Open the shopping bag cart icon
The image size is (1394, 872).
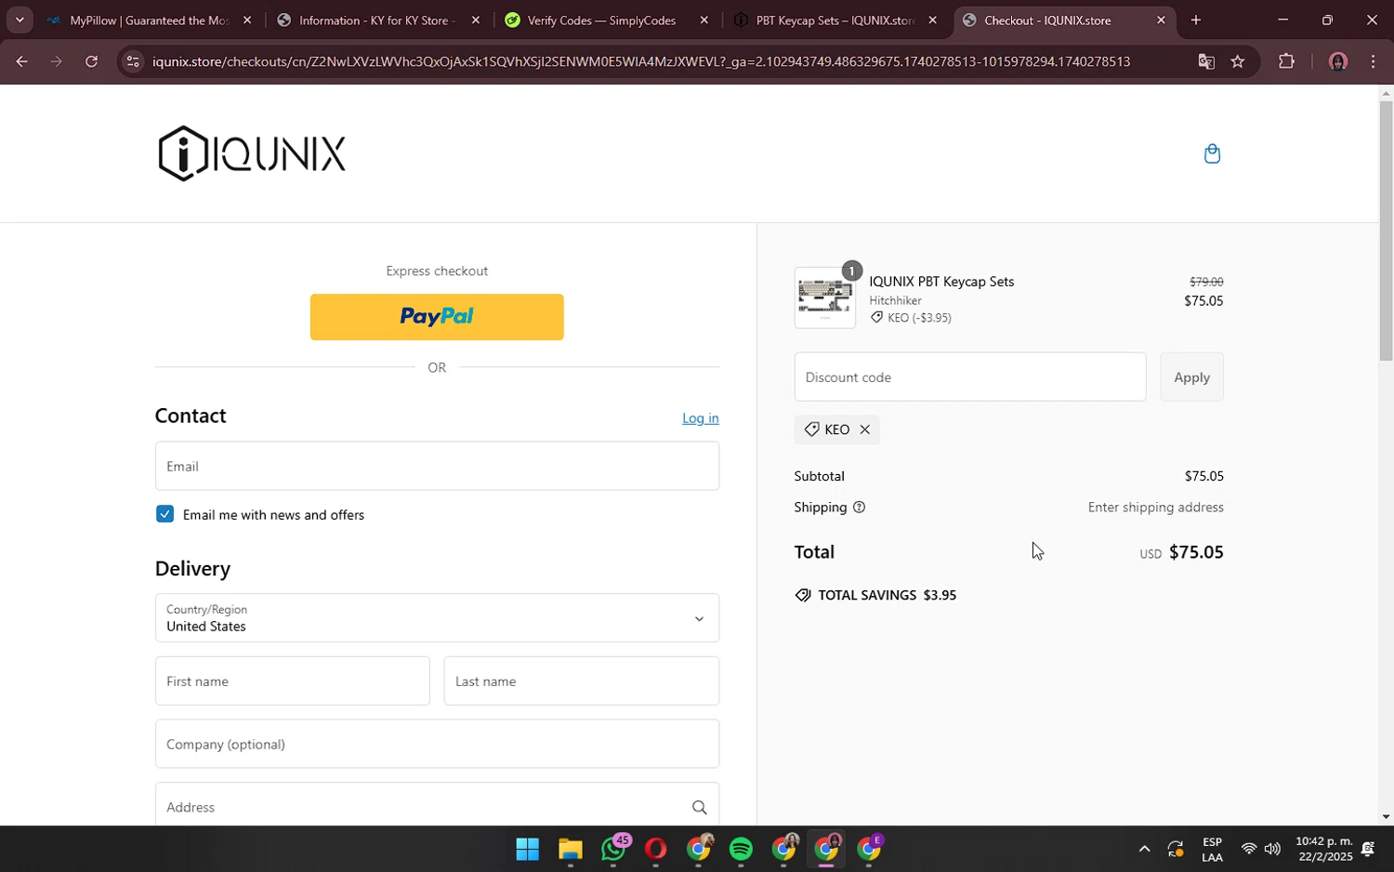tap(1212, 153)
